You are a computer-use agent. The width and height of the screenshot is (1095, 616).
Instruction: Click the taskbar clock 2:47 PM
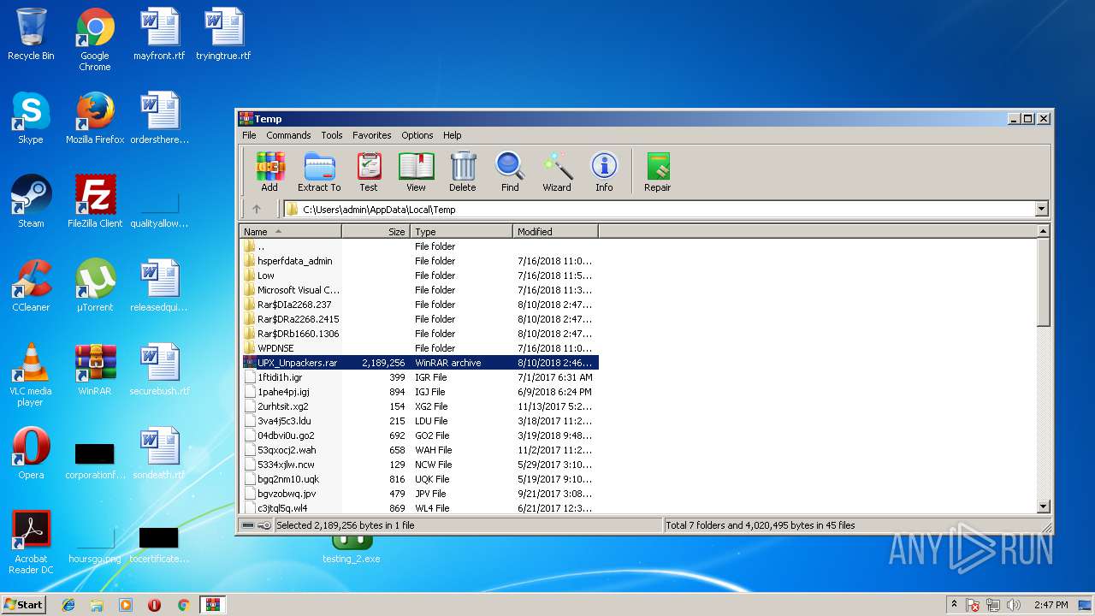tap(1051, 605)
